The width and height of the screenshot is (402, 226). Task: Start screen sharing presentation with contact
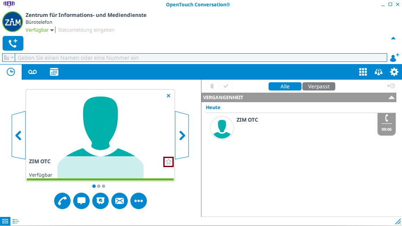(x=100, y=201)
